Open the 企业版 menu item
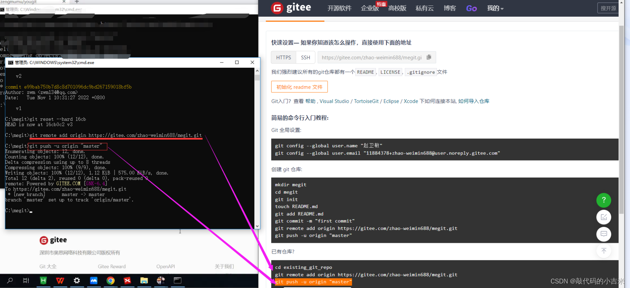 click(370, 8)
